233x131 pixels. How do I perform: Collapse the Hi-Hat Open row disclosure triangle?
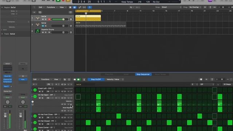pyautogui.click(x=32, y=96)
